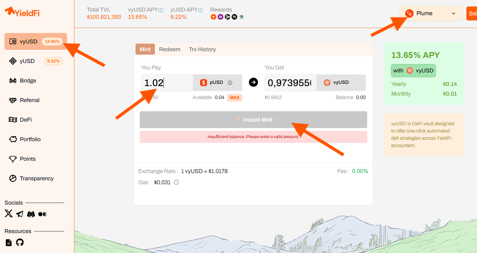477x253 pixels.
Task: Click the orange Rewards icon
Action: pyautogui.click(x=213, y=17)
